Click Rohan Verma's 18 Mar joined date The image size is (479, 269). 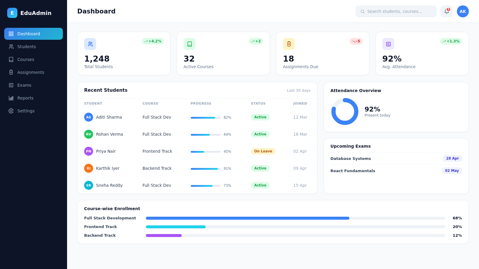[x=300, y=134]
